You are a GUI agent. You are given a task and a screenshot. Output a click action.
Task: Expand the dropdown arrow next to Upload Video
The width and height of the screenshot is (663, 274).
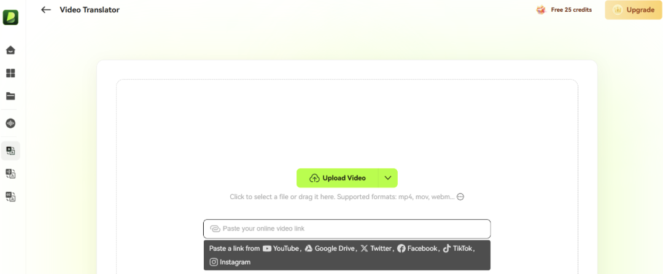click(x=388, y=178)
